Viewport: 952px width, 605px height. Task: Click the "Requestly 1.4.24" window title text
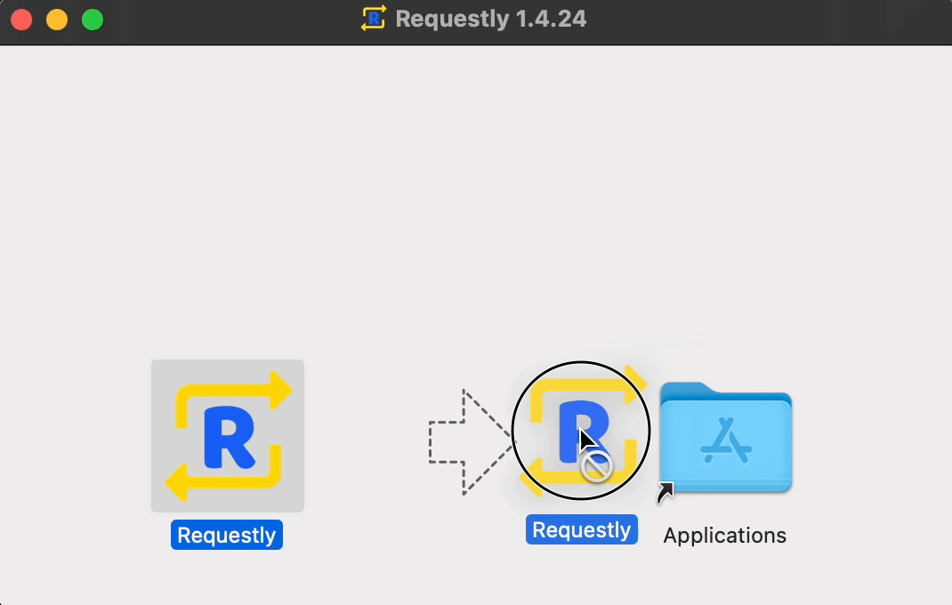[490, 19]
